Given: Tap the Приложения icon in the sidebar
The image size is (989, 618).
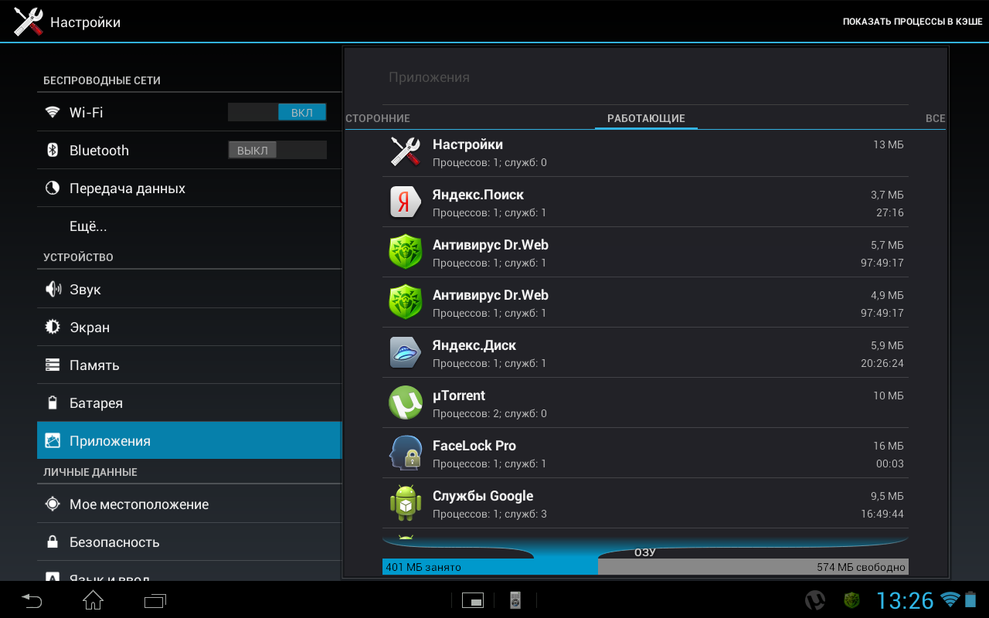Looking at the screenshot, I should coord(53,440).
